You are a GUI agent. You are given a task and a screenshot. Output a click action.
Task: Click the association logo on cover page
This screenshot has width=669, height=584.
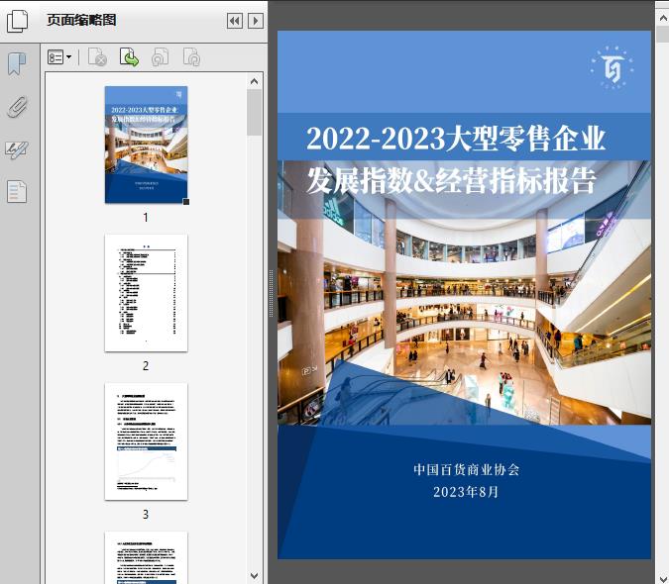click(x=613, y=67)
